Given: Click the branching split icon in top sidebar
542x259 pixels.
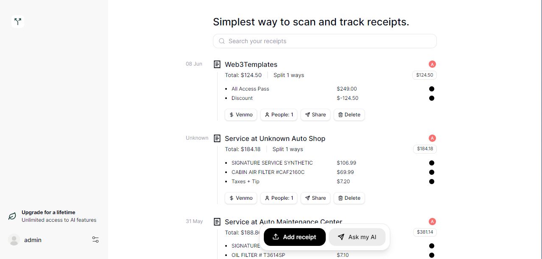Looking at the screenshot, I should (x=18, y=21).
